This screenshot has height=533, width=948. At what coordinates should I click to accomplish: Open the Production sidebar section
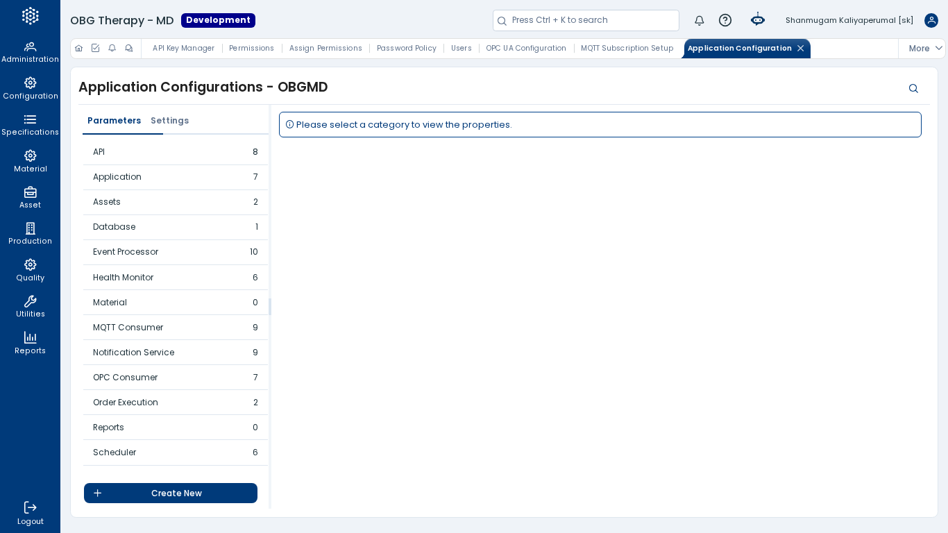pos(30,234)
